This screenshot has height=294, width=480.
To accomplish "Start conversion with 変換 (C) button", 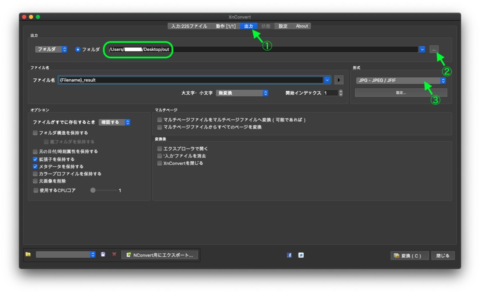I will coord(410,256).
